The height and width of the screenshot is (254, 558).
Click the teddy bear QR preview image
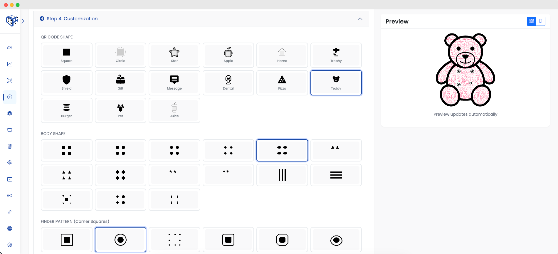click(x=465, y=70)
